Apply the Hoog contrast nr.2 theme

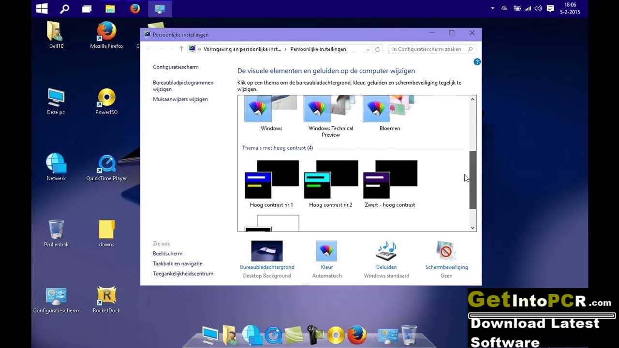331,184
